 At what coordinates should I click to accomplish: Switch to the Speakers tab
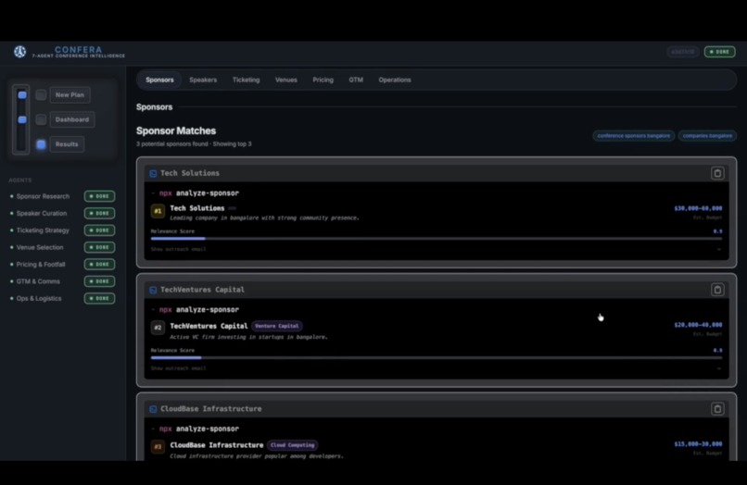point(203,80)
